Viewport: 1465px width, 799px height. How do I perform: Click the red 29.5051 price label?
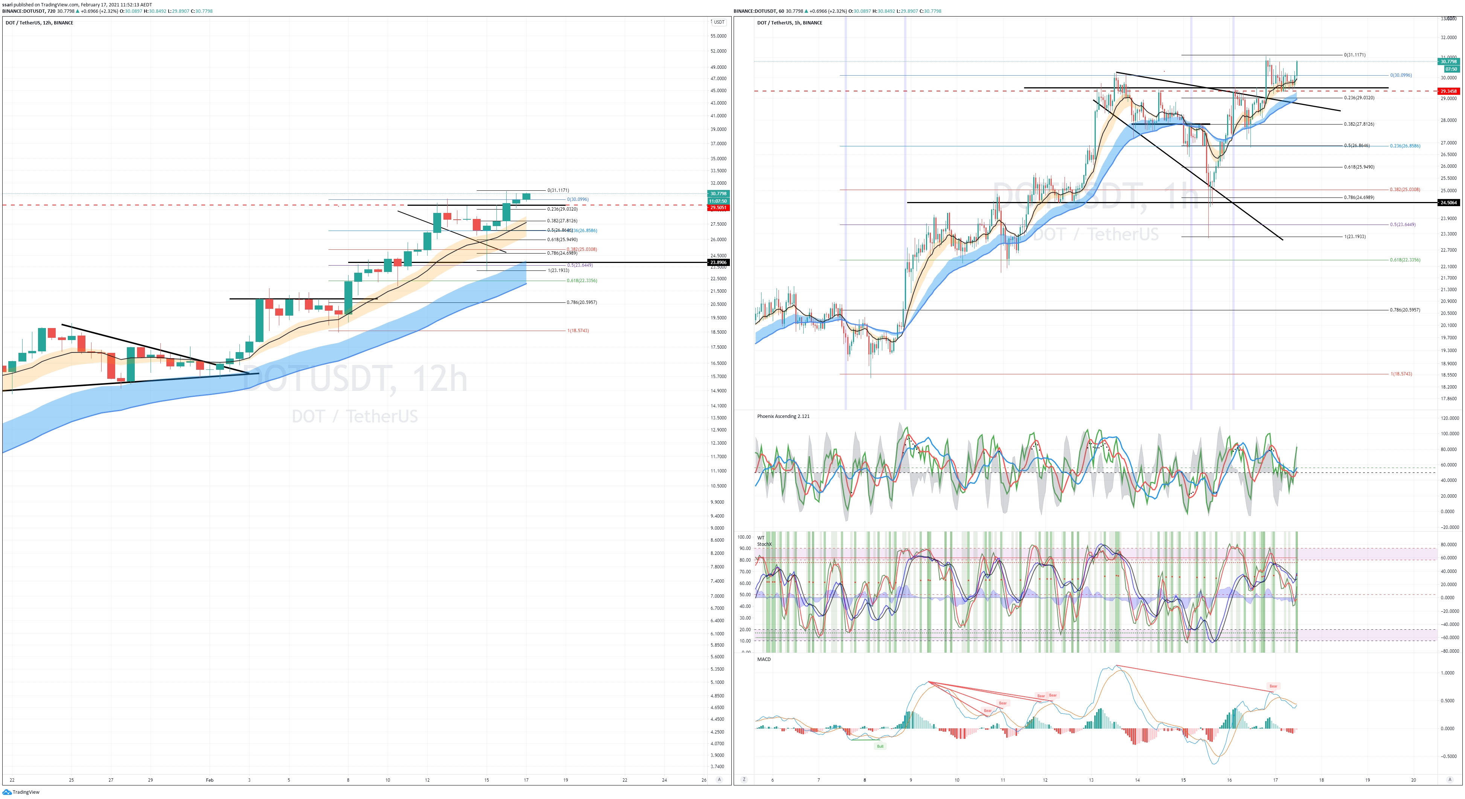[718, 208]
